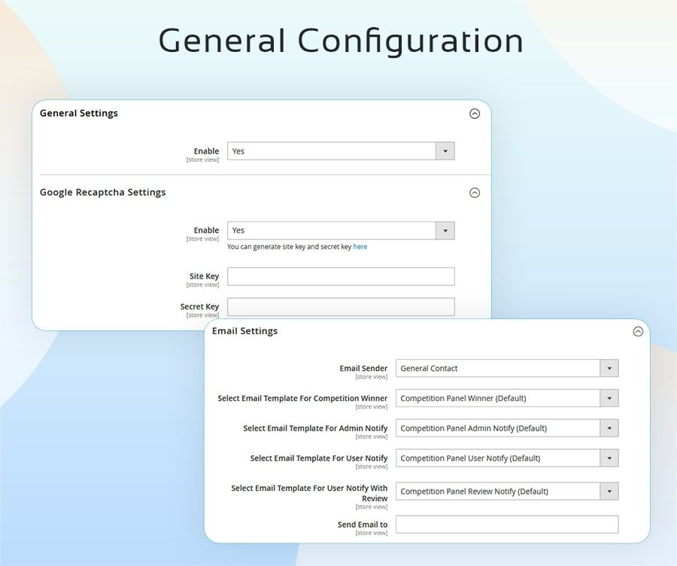The image size is (677, 566).
Task: Click the Site Key label
Action: (x=204, y=276)
